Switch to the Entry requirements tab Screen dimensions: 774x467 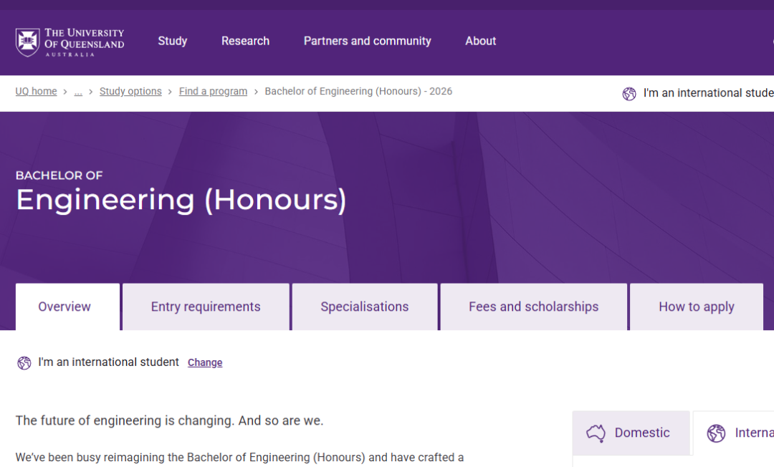point(206,307)
